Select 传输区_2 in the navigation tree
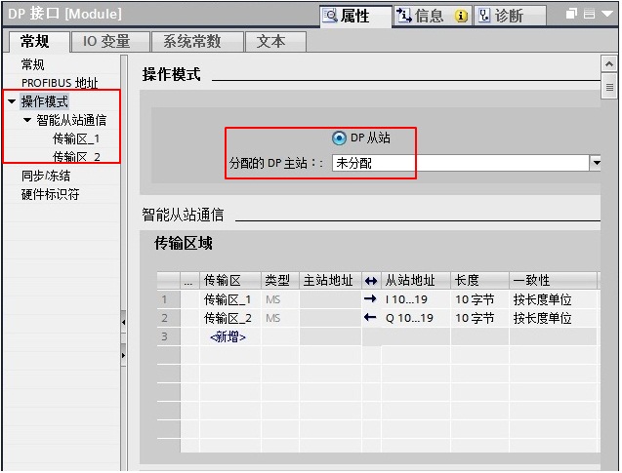The width and height of the screenshot is (622, 473). pos(76,157)
